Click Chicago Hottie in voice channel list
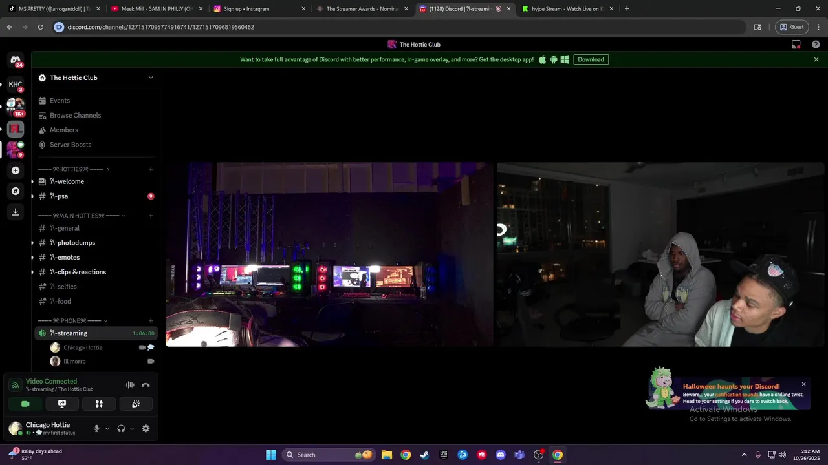Image resolution: width=828 pixels, height=465 pixels. pos(102,347)
